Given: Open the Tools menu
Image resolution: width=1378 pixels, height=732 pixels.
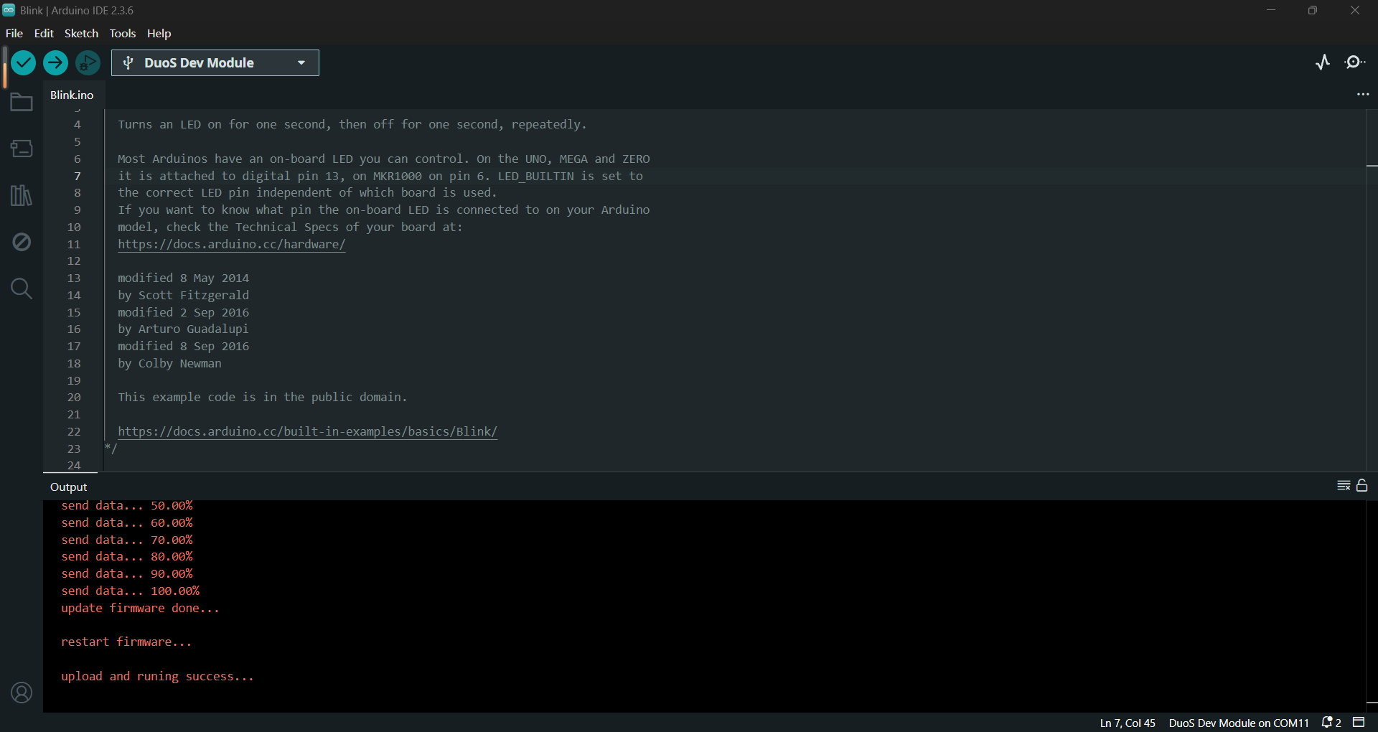Looking at the screenshot, I should 123,34.
